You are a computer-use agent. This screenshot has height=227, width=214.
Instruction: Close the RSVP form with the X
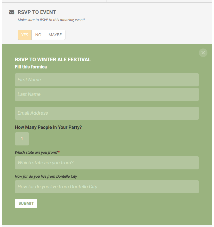point(203,53)
